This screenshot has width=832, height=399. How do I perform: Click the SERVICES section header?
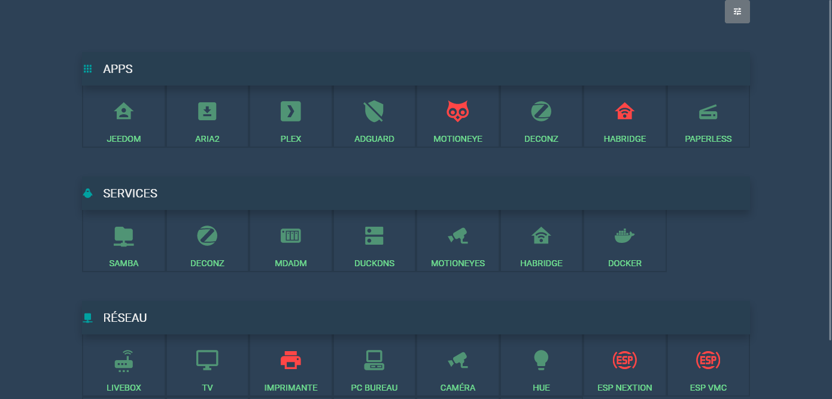[x=416, y=193]
